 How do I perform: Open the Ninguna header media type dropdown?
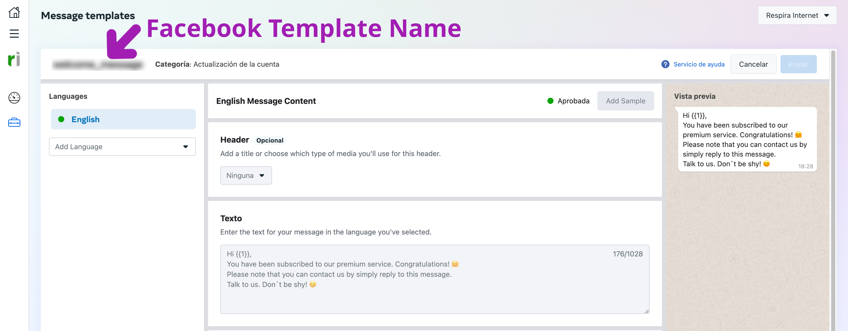coord(246,175)
